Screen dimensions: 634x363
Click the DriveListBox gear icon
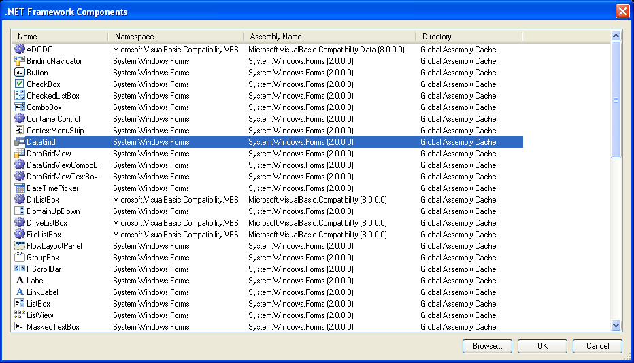[x=20, y=223]
